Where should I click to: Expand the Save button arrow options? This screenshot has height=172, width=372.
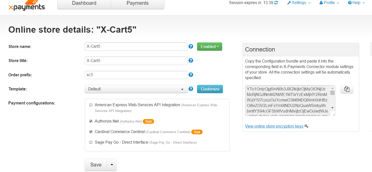pyautogui.click(x=112, y=165)
